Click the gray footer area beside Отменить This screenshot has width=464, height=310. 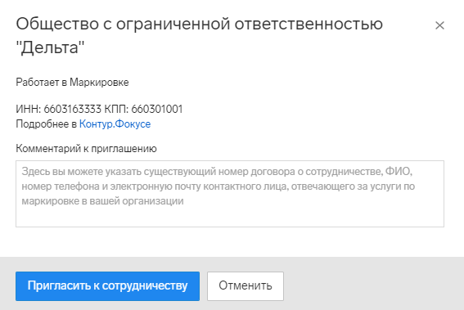pos(373,286)
